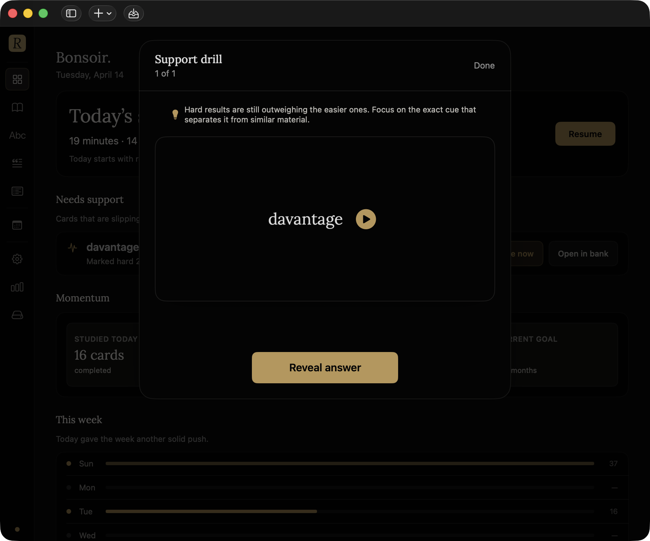This screenshot has height=541, width=650.
Task: Open settings via the gear icon
Action: [17, 259]
